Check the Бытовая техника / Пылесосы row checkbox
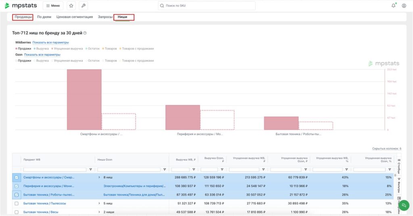413x216 pixels. [x=17, y=204]
